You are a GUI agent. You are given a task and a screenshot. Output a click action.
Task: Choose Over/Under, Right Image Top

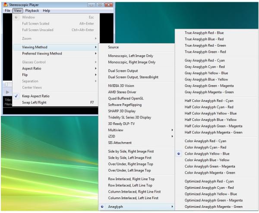(x=136, y=164)
